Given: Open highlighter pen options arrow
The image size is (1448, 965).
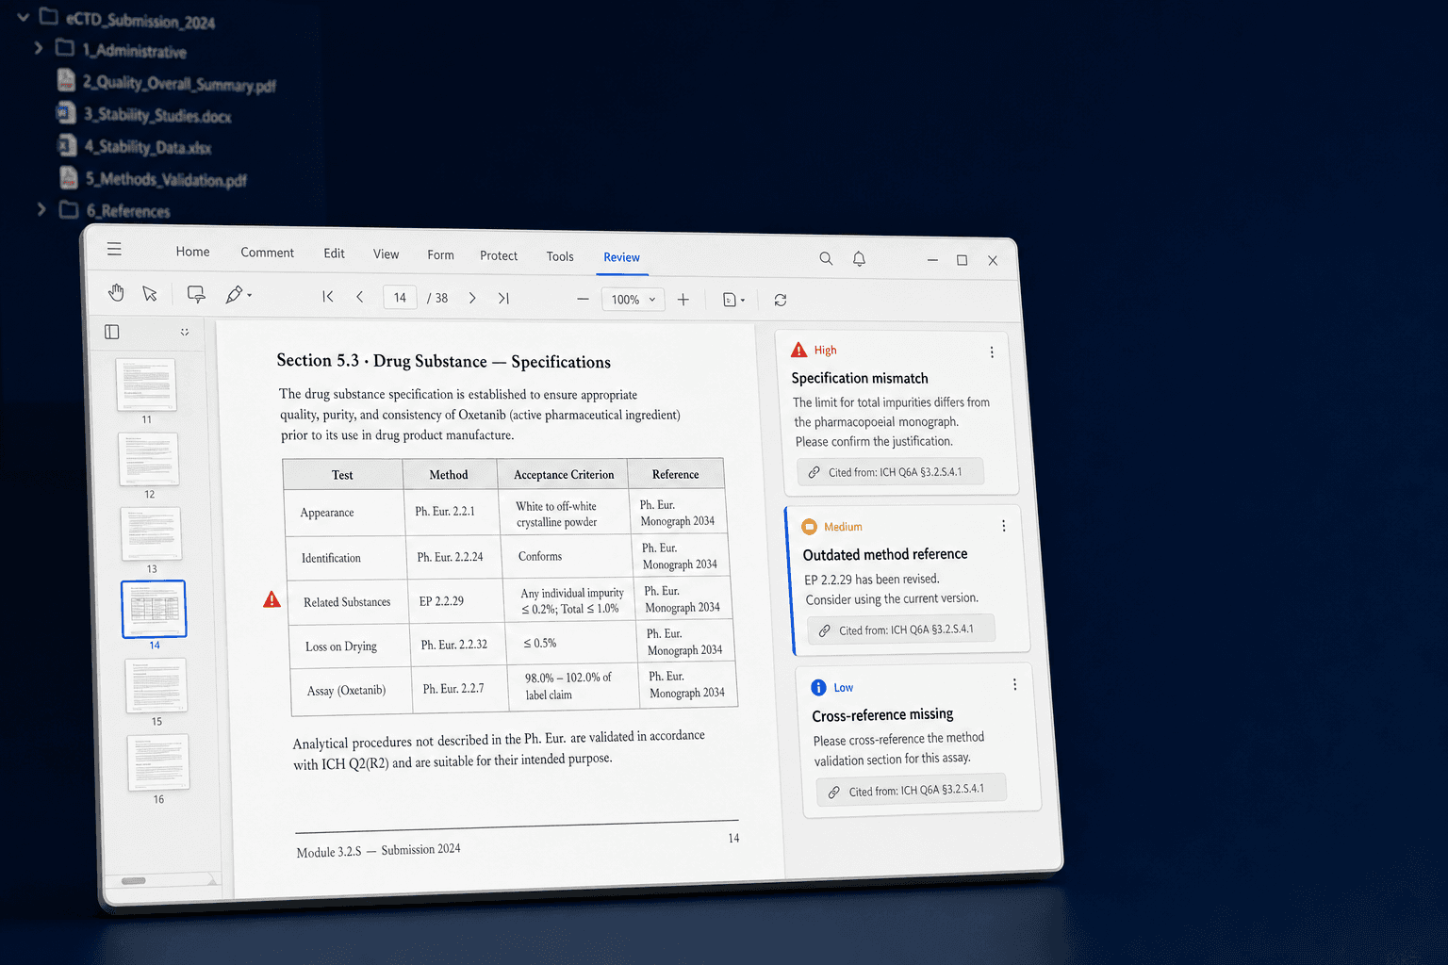Looking at the screenshot, I should click(250, 296).
